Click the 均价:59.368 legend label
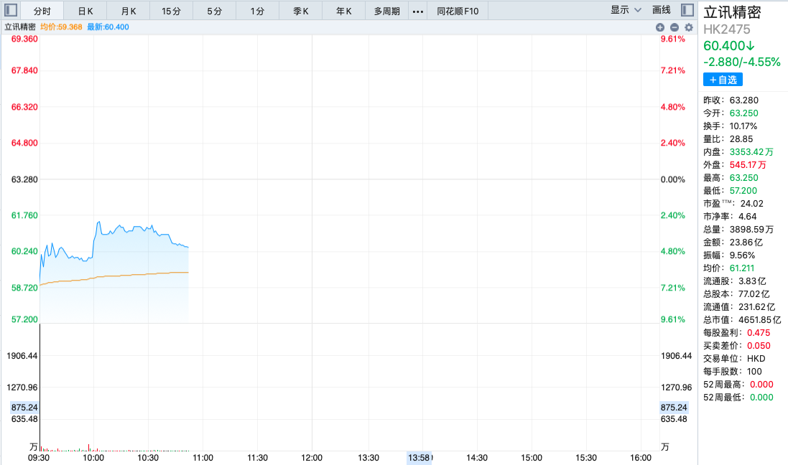The height and width of the screenshot is (465, 788). tap(61, 27)
